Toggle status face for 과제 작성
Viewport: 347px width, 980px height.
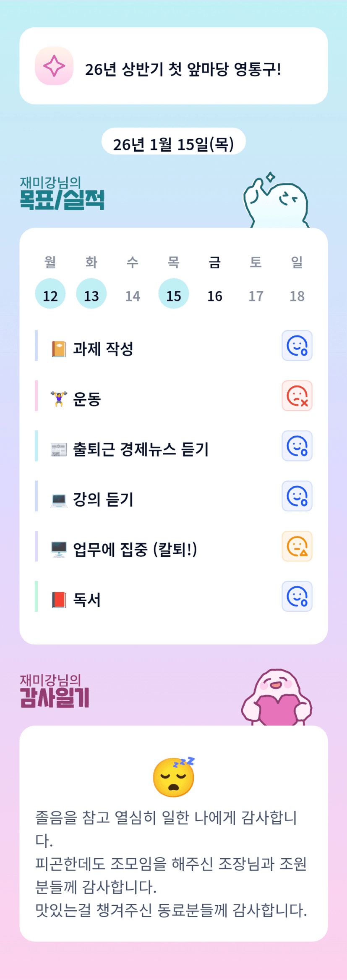click(x=297, y=346)
